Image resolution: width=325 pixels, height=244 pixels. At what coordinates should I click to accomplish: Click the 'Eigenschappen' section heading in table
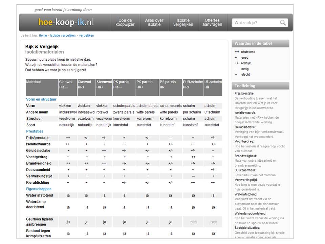tap(39, 189)
